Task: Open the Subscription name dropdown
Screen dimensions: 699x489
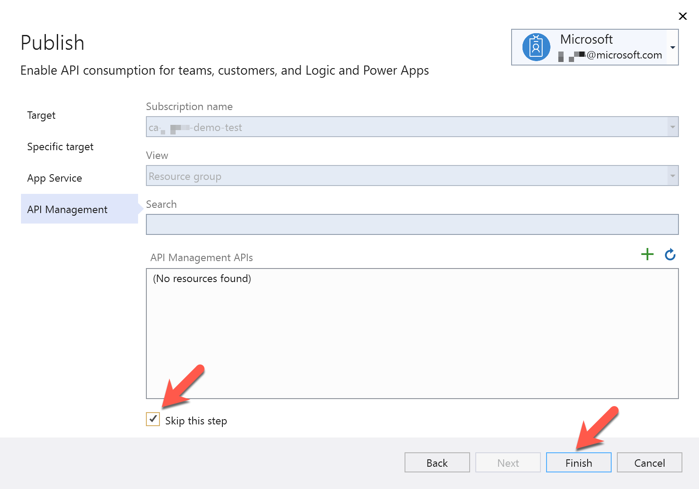Action: (x=673, y=127)
